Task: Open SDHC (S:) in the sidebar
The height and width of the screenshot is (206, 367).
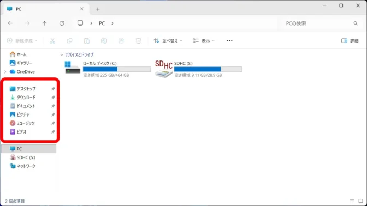Action: click(x=22, y=157)
